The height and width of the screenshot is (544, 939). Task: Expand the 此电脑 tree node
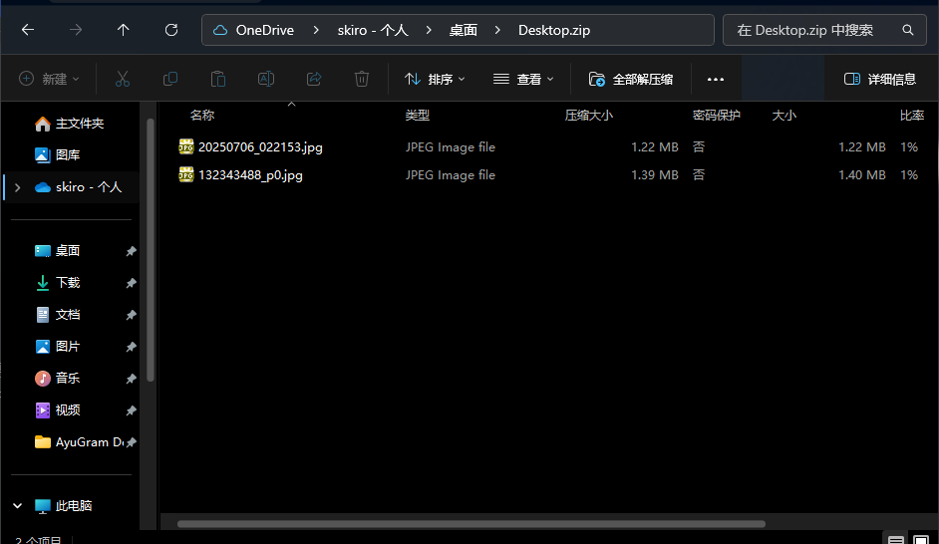point(17,506)
